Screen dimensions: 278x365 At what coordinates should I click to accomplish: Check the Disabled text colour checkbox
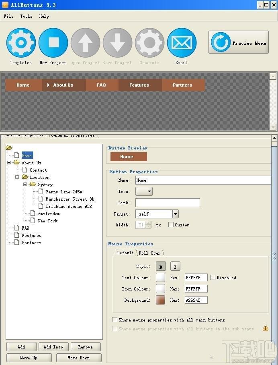213,277
